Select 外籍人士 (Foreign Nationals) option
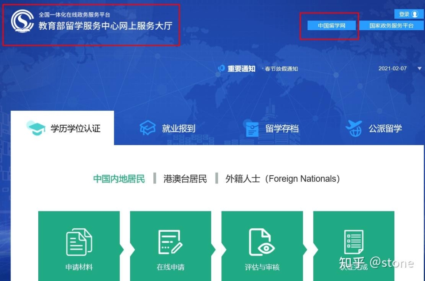Screen dimensions: 425x281 (283, 179)
